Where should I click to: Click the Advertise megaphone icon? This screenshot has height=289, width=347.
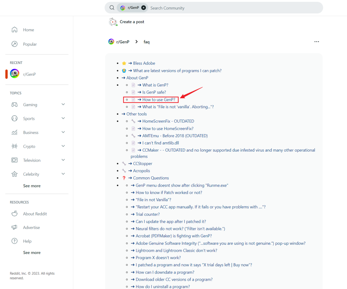tap(14, 227)
